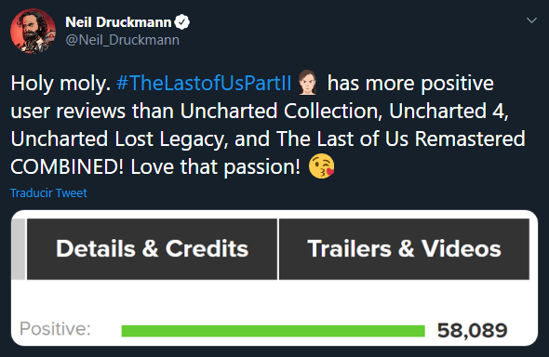Expand the tweet options chevron
The image size is (549, 357).
tap(531, 20)
